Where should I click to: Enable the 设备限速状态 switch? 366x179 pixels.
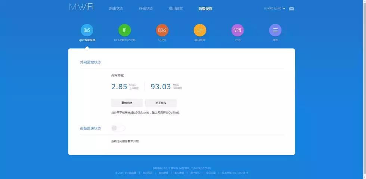[118, 128]
